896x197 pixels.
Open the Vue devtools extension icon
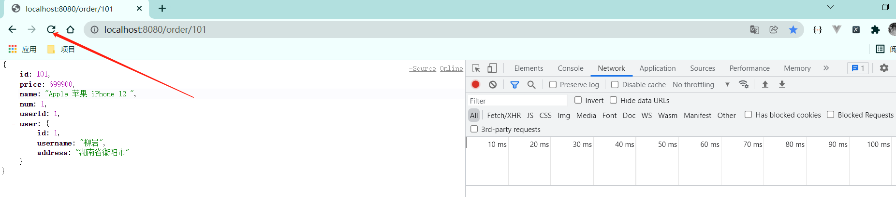click(x=837, y=29)
